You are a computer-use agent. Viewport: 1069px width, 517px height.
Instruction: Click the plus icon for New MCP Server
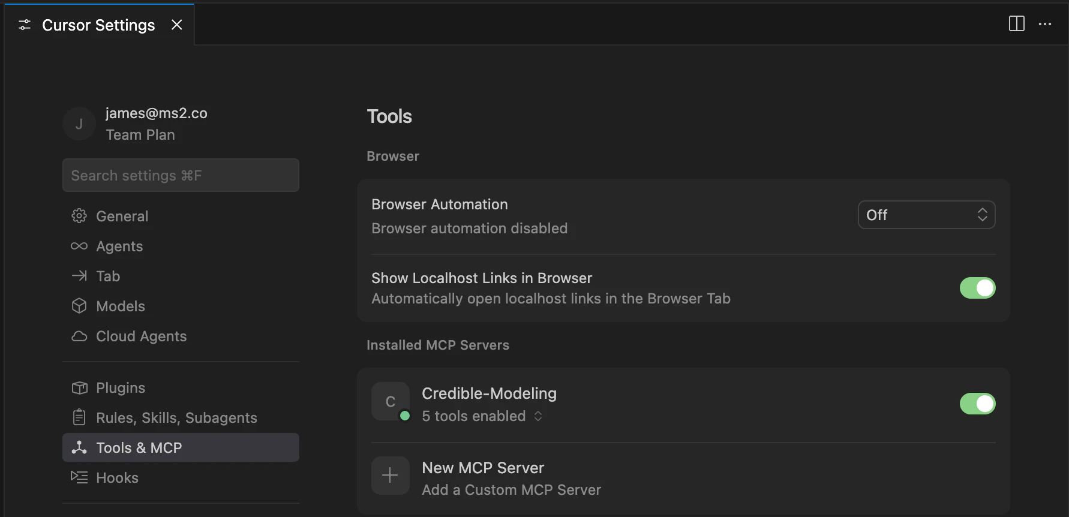391,476
